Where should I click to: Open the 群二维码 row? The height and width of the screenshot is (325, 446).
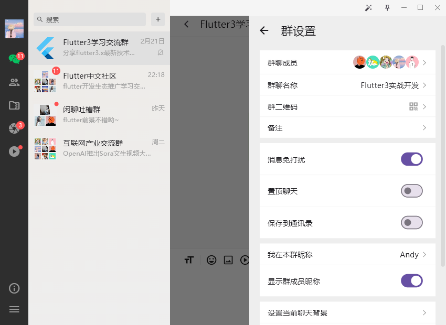(x=347, y=106)
